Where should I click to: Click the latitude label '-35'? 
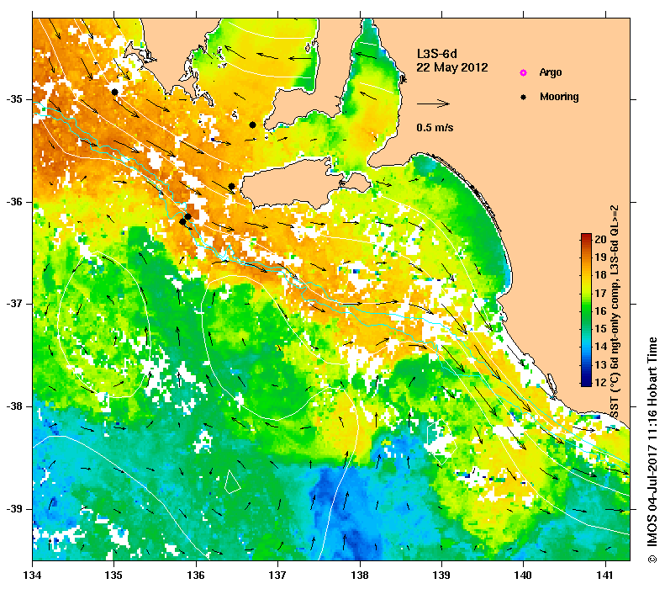[x=14, y=99]
